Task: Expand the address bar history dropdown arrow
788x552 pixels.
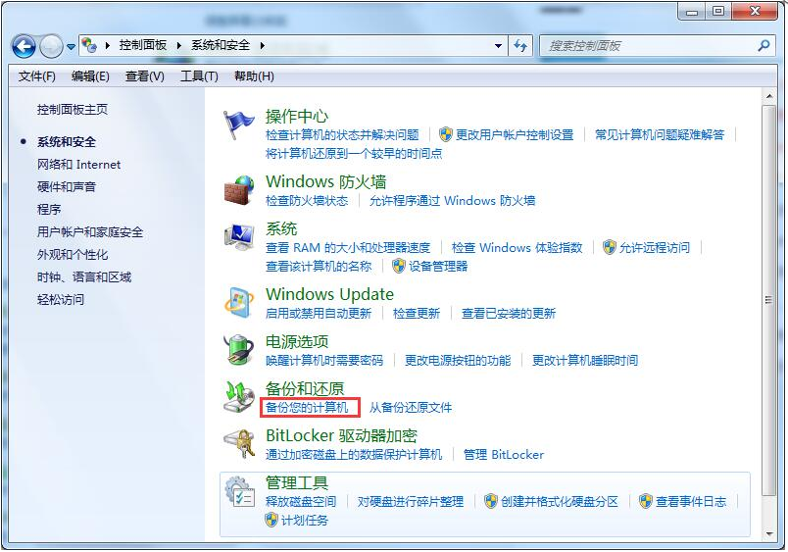Action: 500,45
